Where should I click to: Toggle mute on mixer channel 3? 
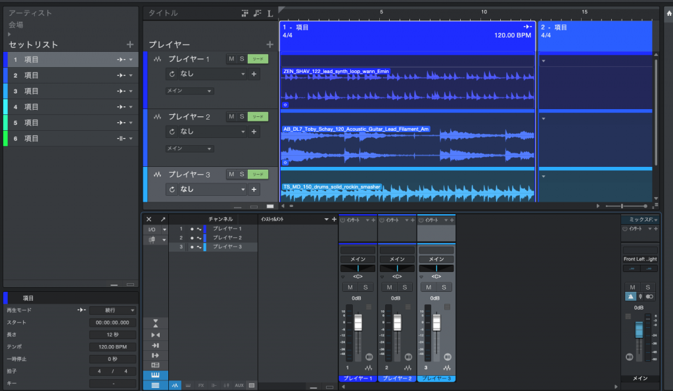point(429,287)
